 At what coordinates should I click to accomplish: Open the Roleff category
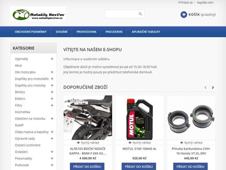coord(19,125)
